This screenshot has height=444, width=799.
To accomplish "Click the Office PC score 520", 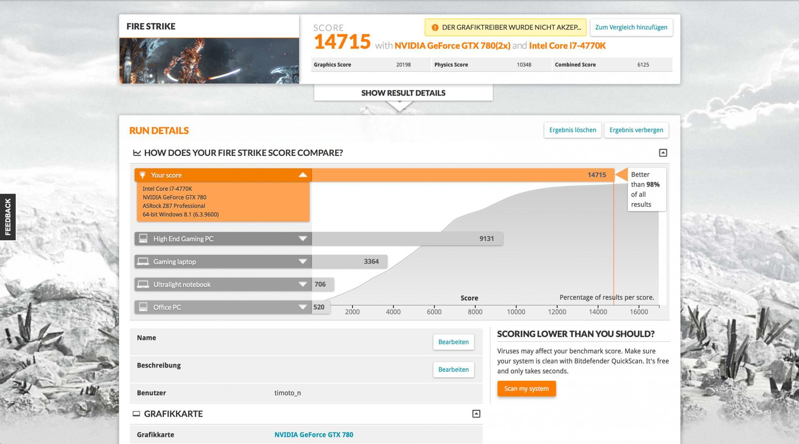I will 319,307.
